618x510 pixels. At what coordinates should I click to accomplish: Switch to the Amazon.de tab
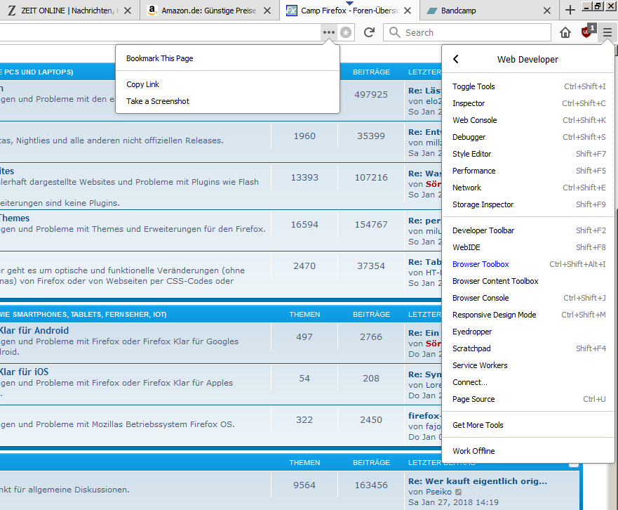click(x=203, y=11)
